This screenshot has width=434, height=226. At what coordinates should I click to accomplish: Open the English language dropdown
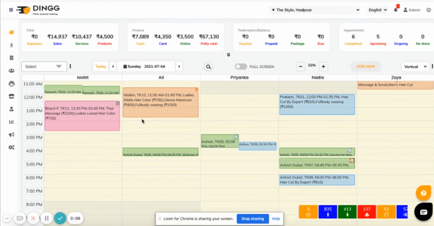[x=377, y=10]
